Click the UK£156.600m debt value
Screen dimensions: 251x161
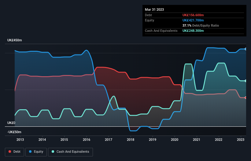tap(193, 15)
